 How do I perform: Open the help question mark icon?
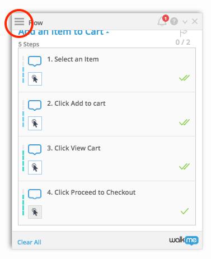tap(174, 21)
